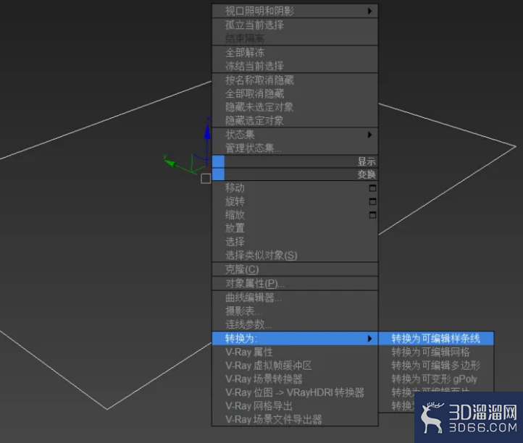Launch V-Ray 场景转换器
The height and width of the screenshot is (443, 523).
click(295, 379)
